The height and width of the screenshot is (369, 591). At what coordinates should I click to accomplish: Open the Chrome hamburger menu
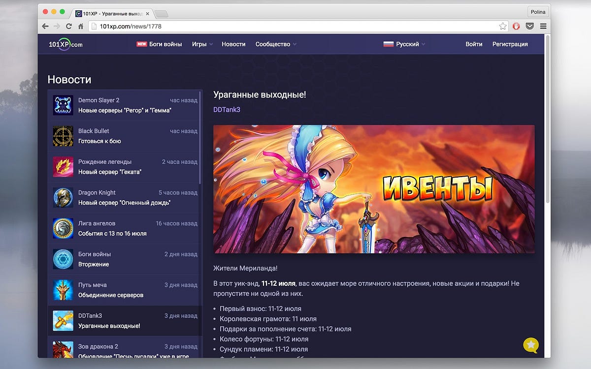pos(543,26)
